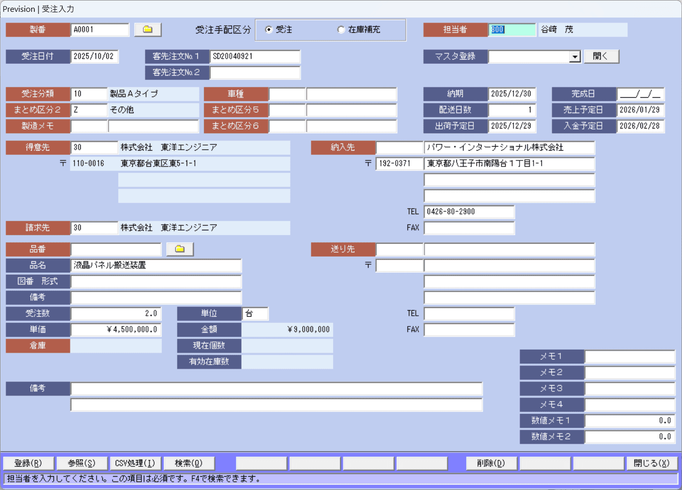Click the 完成日 date field
The image size is (682, 490).
coord(640,94)
